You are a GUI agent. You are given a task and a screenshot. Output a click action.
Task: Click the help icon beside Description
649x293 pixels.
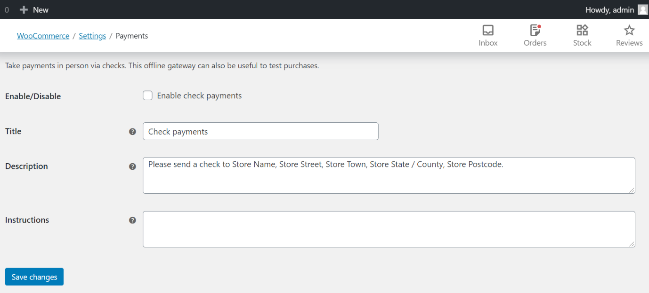pyautogui.click(x=132, y=166)
